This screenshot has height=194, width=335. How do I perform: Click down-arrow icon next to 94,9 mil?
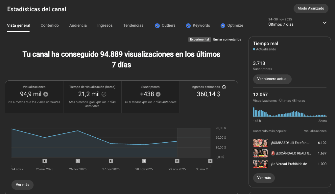(x=46, y=94)
